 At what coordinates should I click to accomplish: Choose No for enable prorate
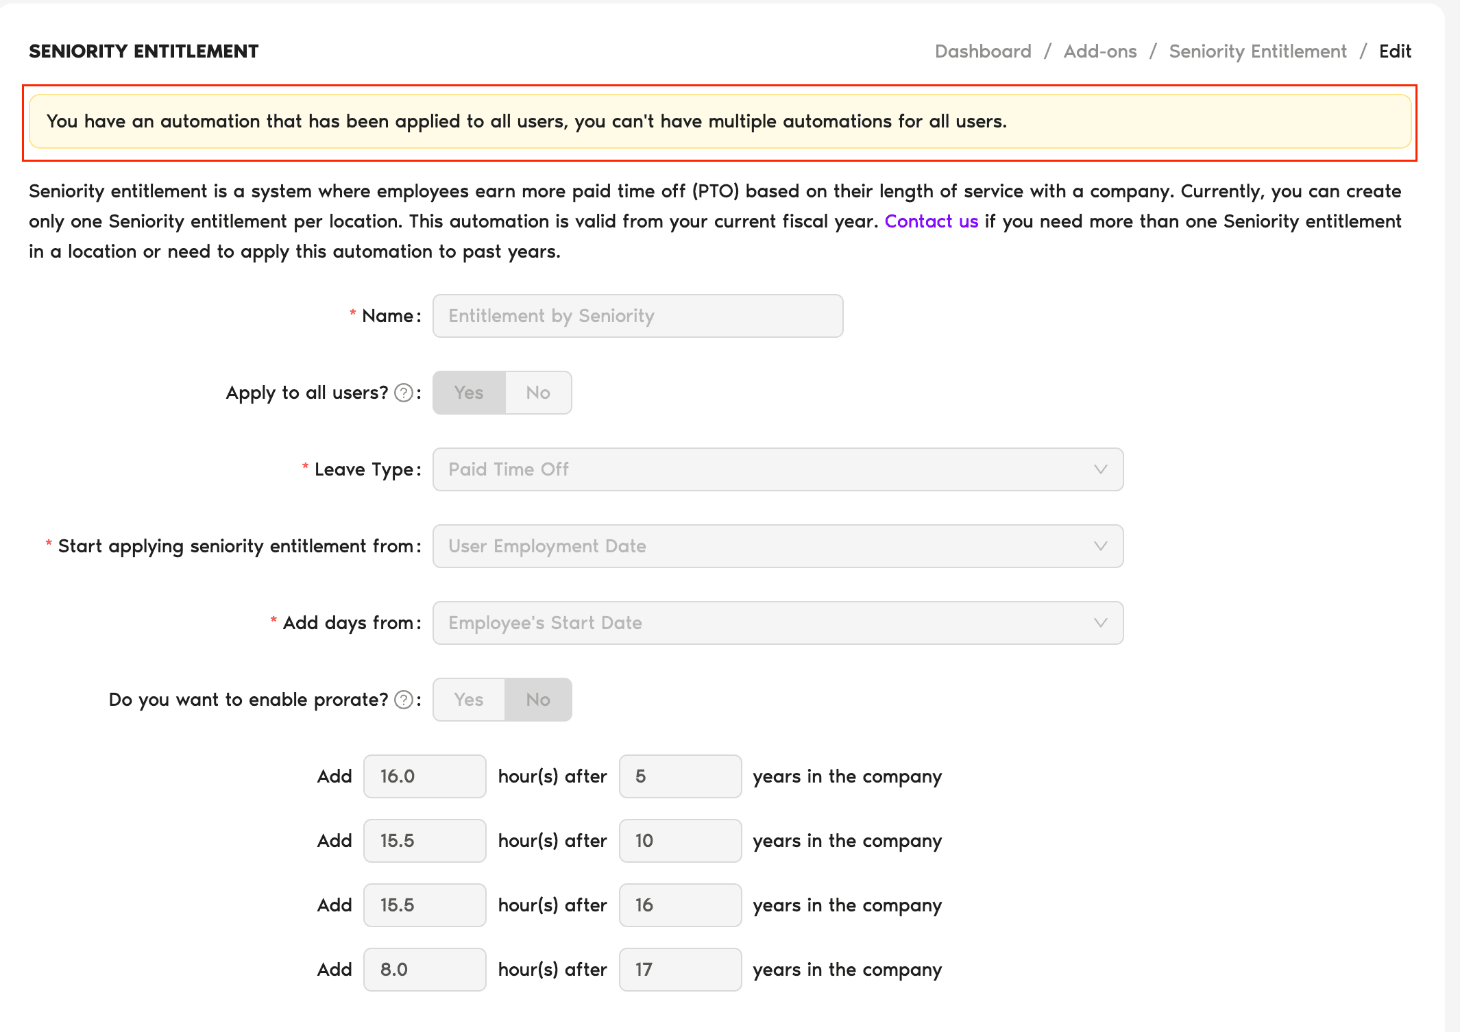538,700
